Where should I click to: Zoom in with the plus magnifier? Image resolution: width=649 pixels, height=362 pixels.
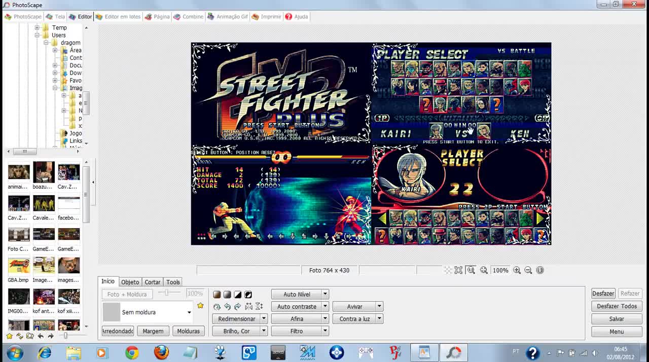(x=517, y=270)
